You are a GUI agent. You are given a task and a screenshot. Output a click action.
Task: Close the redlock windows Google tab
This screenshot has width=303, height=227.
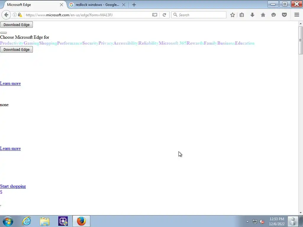click(x=124, y=5)
